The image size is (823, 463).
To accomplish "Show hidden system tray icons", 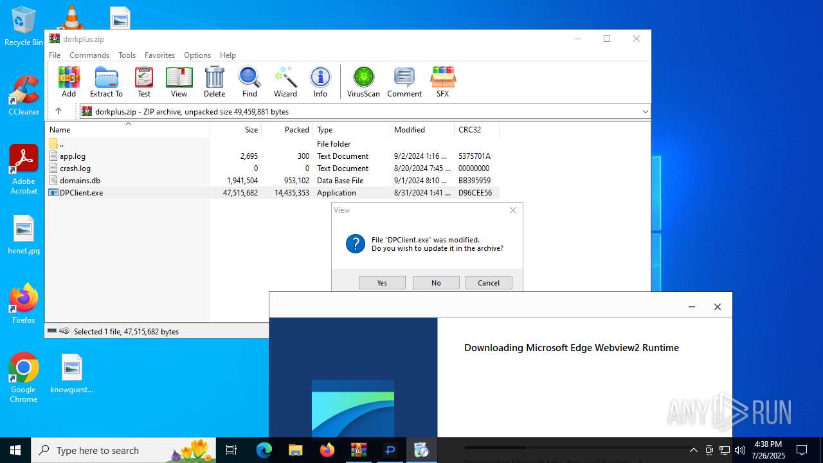I will [x=693, y=450].
